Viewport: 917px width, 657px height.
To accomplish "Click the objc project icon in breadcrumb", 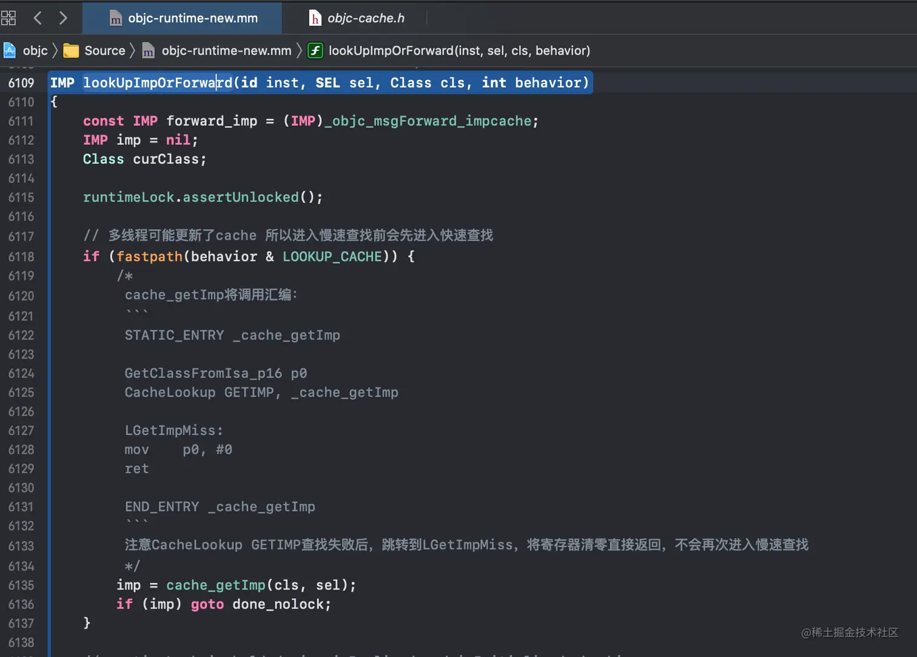I will coord(10,50).
